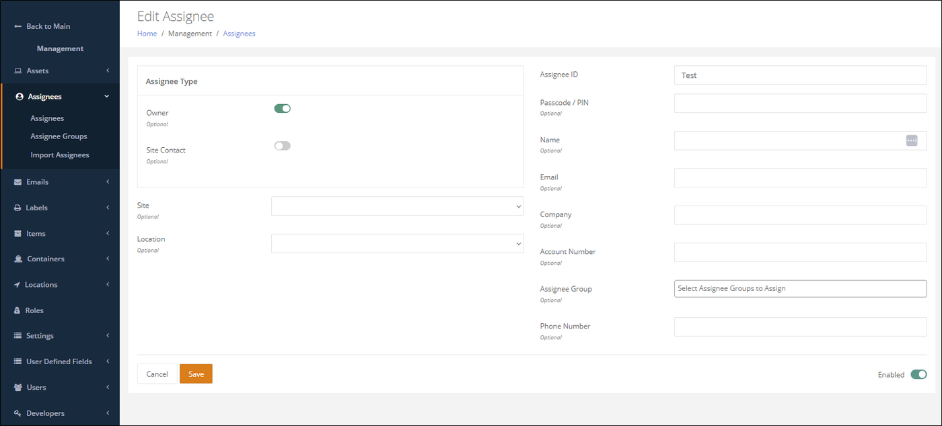Expand the Assets menu chevron
942x426 pixels.
click(x=108, y=71)
